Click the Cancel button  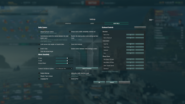coord(112,82)
